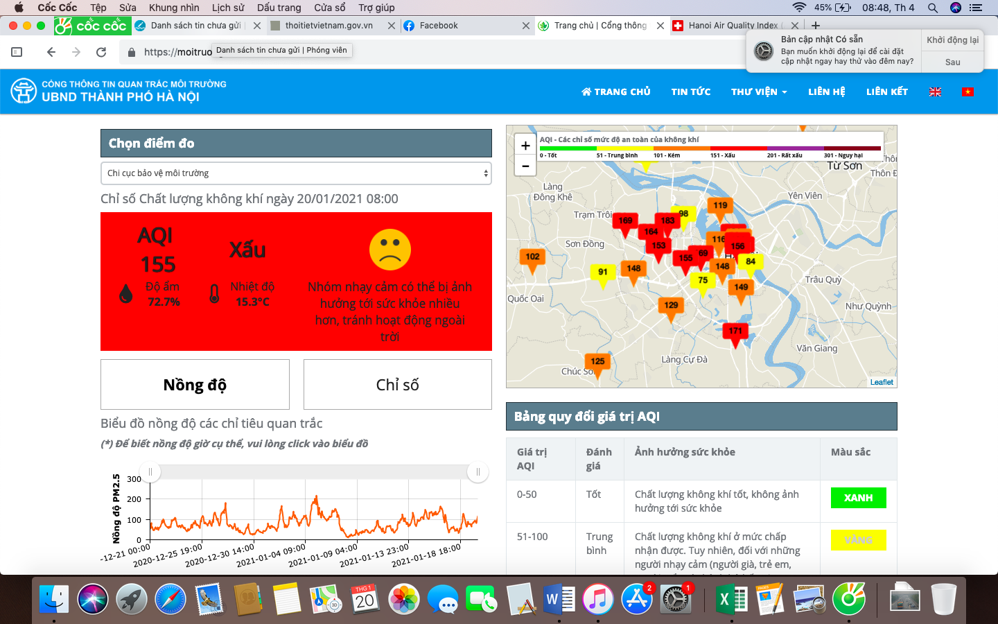
Task: Click the AQI 171 map marker
Action: (x=735, y=332)
